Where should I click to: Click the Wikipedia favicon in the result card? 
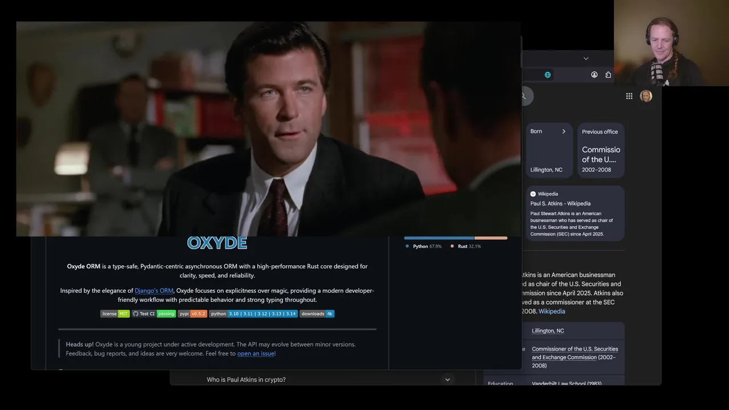point(533,194)
